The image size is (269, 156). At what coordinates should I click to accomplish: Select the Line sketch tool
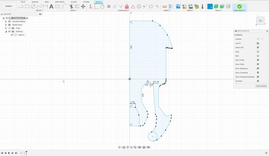(21, 6)
